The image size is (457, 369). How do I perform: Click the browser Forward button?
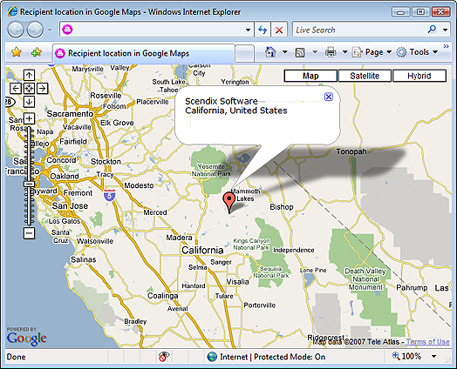click(35, 30)
